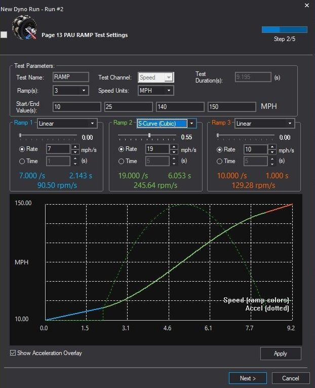Close the New Dyno Run dialog
Screen dimensions: 315x388
307,5
